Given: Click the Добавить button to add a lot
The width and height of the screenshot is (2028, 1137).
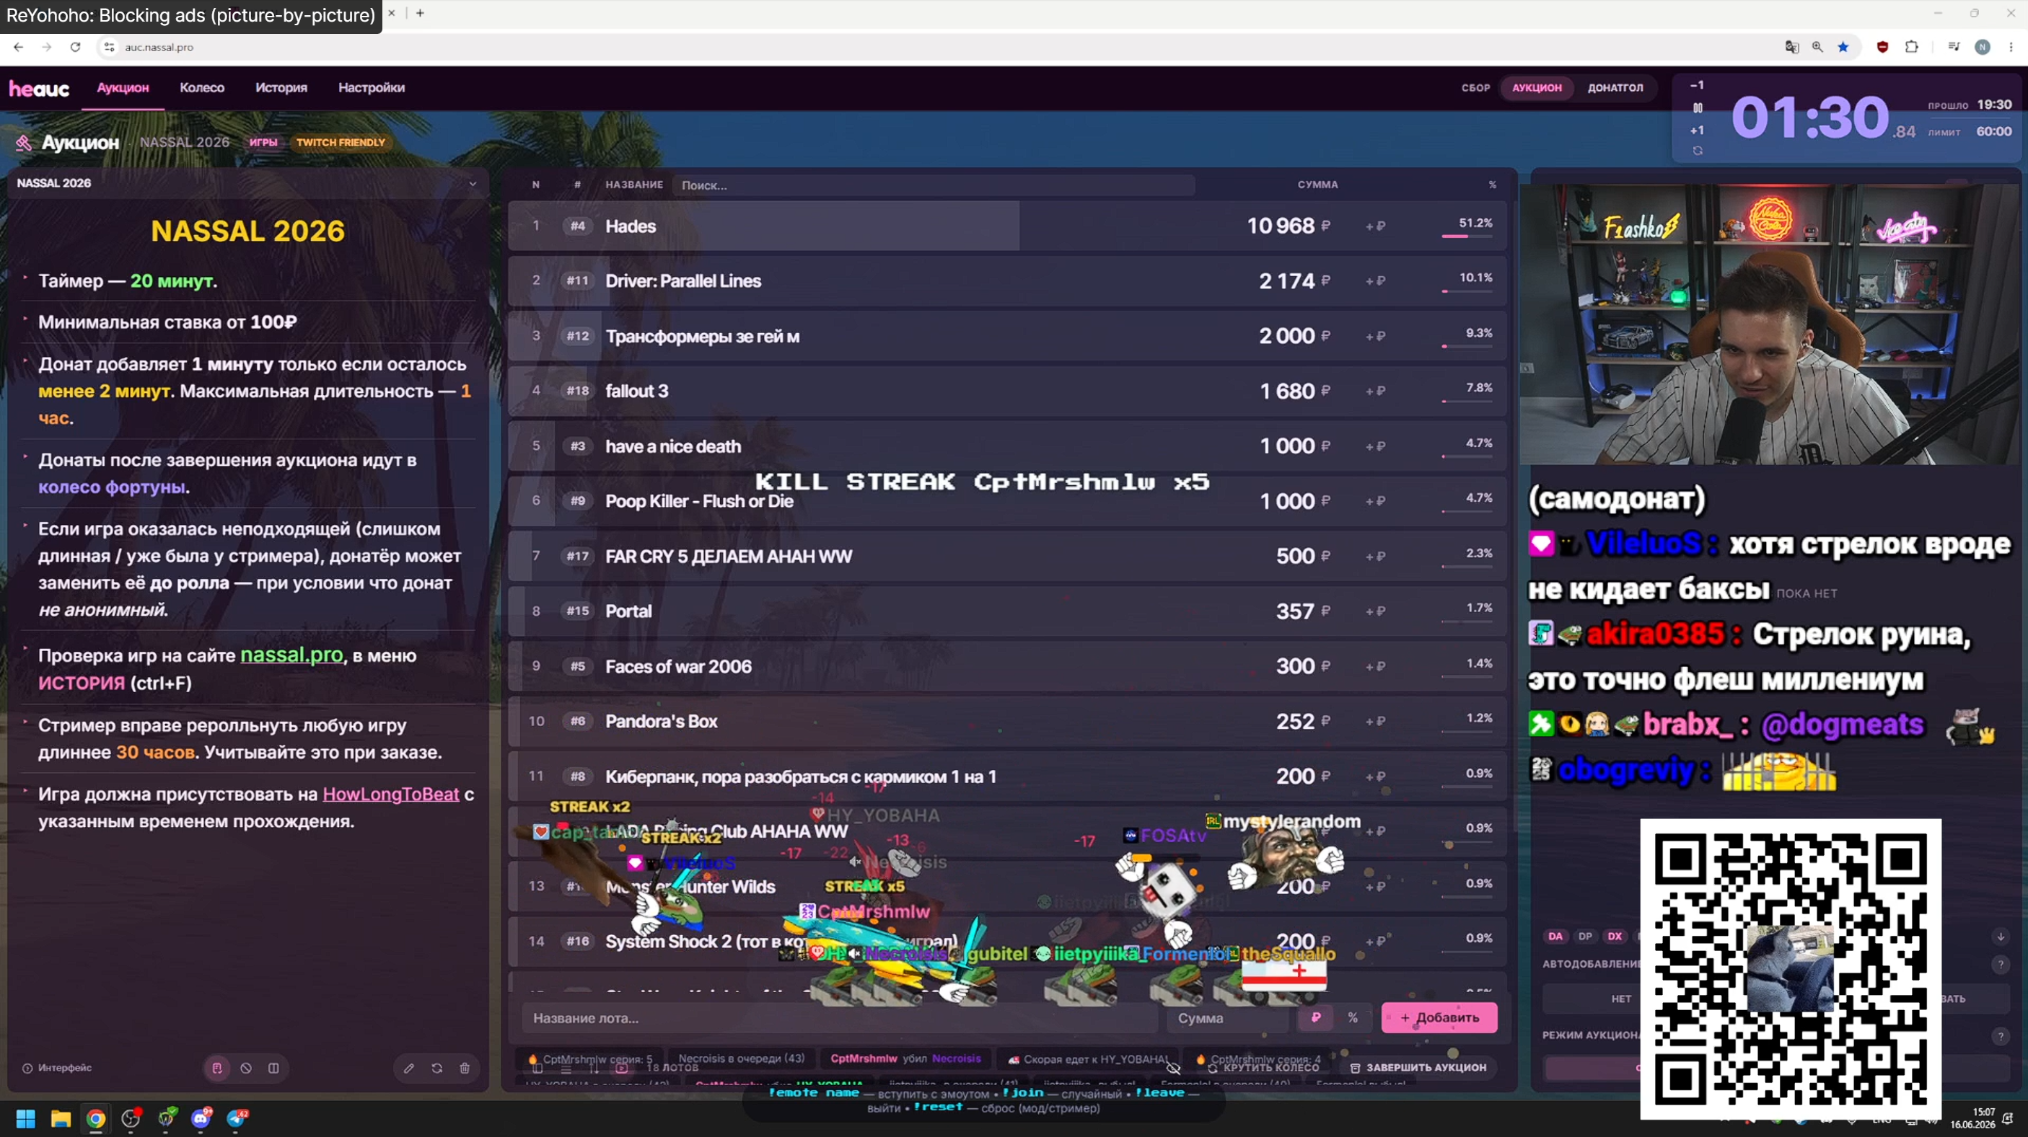Looking at the screenshot, I should coord(1439,1018).
